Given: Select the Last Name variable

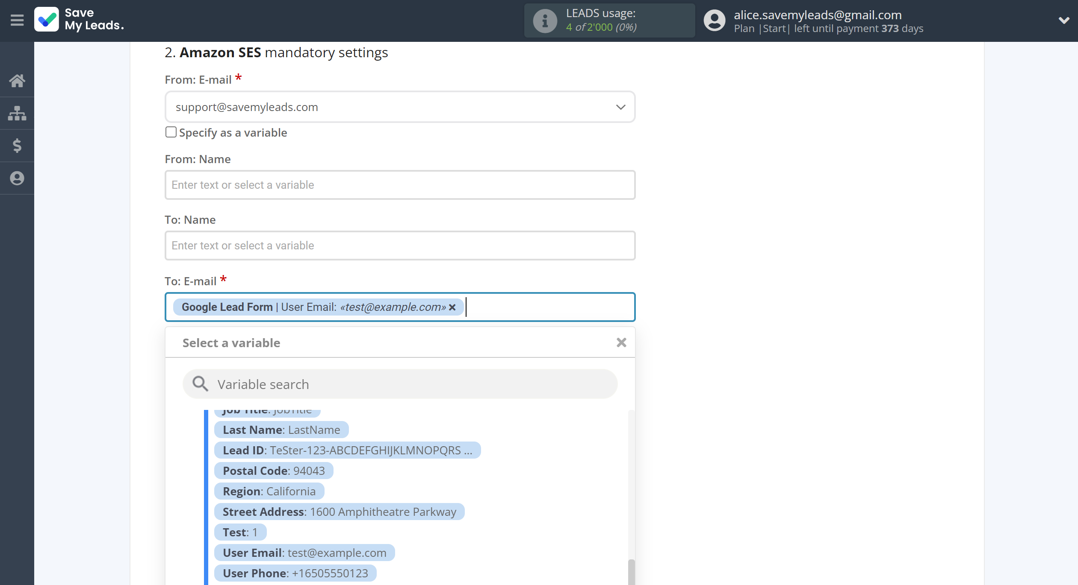Looking at the screenshot, I should [281, 430].
